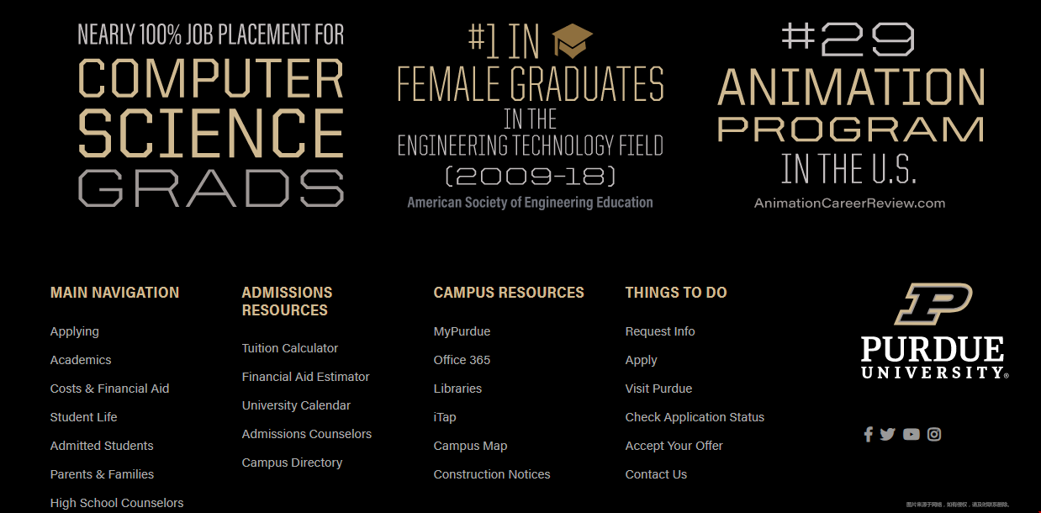Open Purdue's Instagram page icon
The height and width of the screenshot is (513, 1041).
[x=934, y=434]
